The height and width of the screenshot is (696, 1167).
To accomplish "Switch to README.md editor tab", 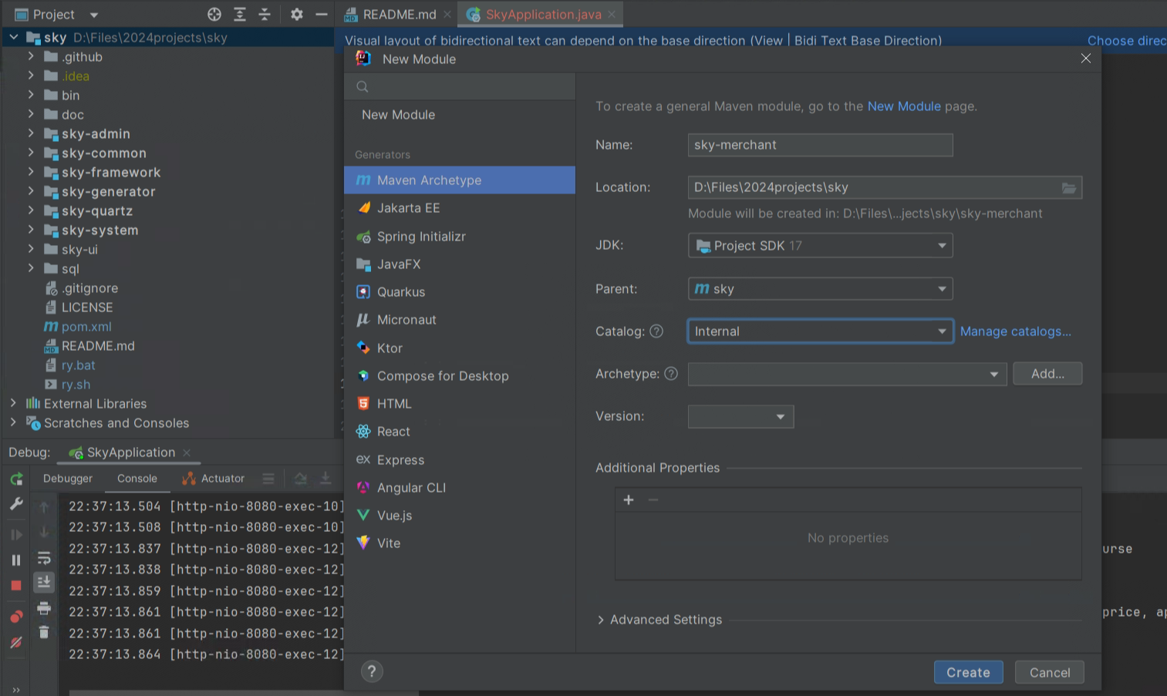I will (398, 14).
